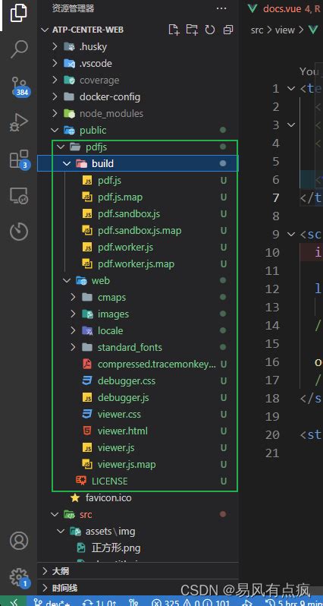
Task: Fold the code block at line 3
Action: coord(291,125)
